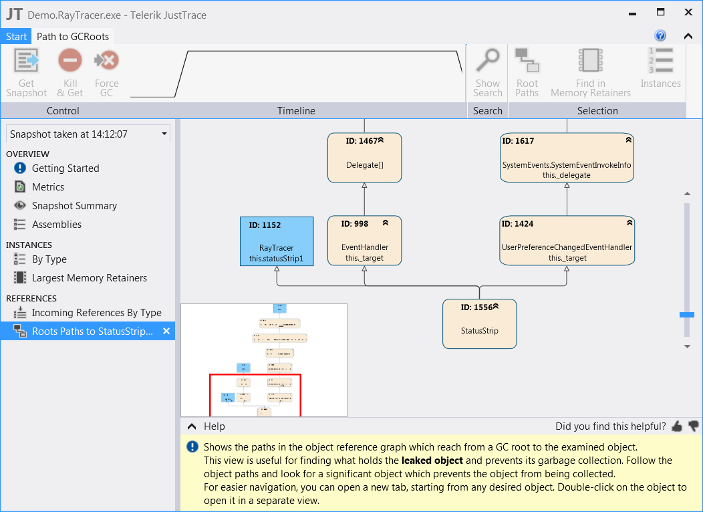The image size is (703, 512).
Task: Select the ID 1152 RayTracer node
Action: click(277, 242)
